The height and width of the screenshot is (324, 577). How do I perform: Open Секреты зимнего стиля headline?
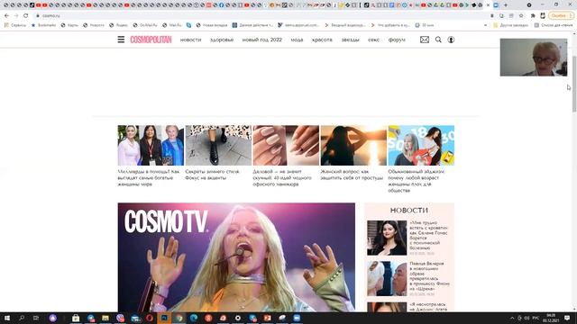click(x=213, y=175)
